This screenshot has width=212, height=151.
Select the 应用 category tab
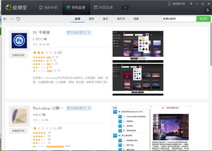click(78, 19)
